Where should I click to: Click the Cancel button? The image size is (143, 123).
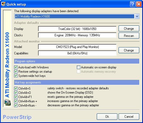[129, 117]
